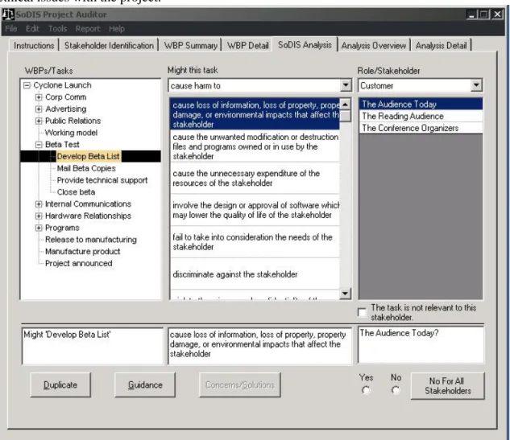510x440 pixels.
Task: Click the SoDIS Project Auditor title bar icon
Action: 8,14
